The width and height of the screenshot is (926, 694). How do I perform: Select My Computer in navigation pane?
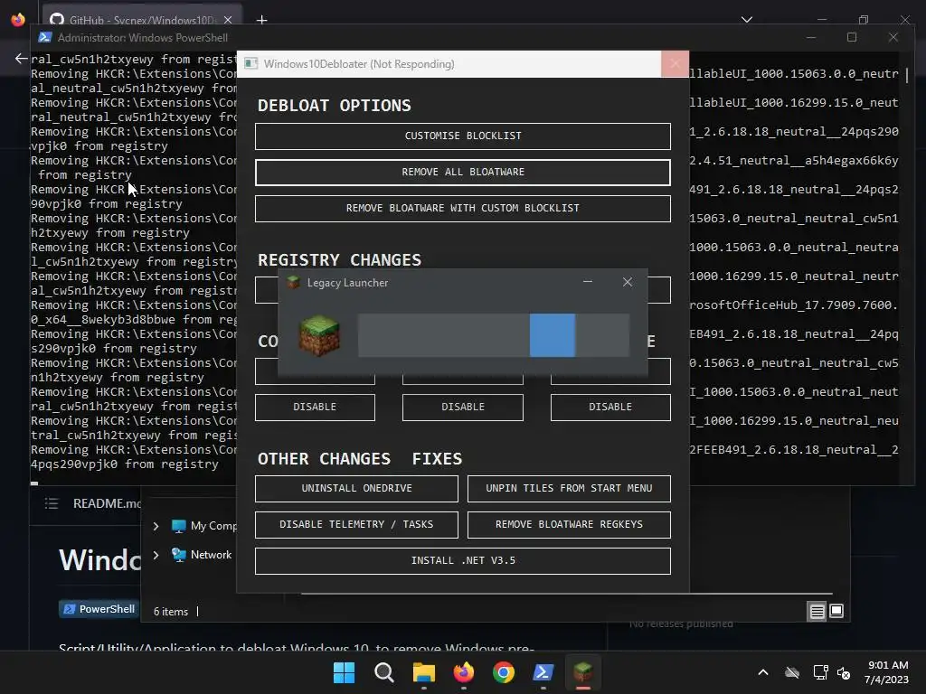[x=204, y=526]
